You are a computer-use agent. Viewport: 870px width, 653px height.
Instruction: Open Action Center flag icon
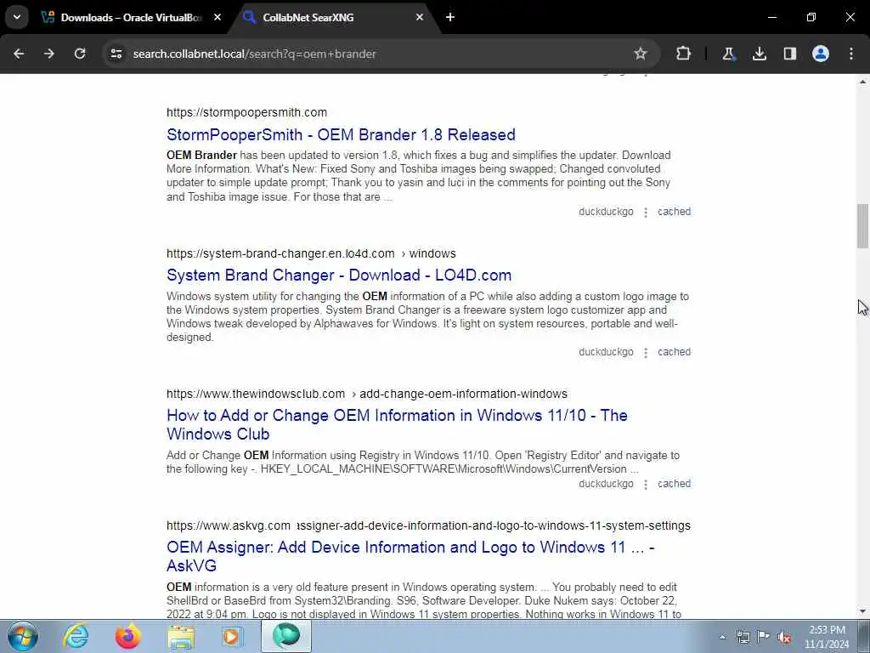(764, 637)
